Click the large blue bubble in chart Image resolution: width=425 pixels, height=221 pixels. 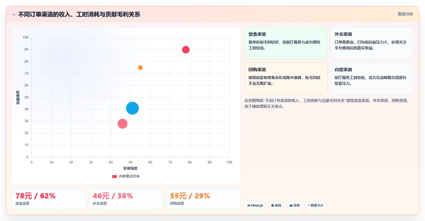click(133, 108)
